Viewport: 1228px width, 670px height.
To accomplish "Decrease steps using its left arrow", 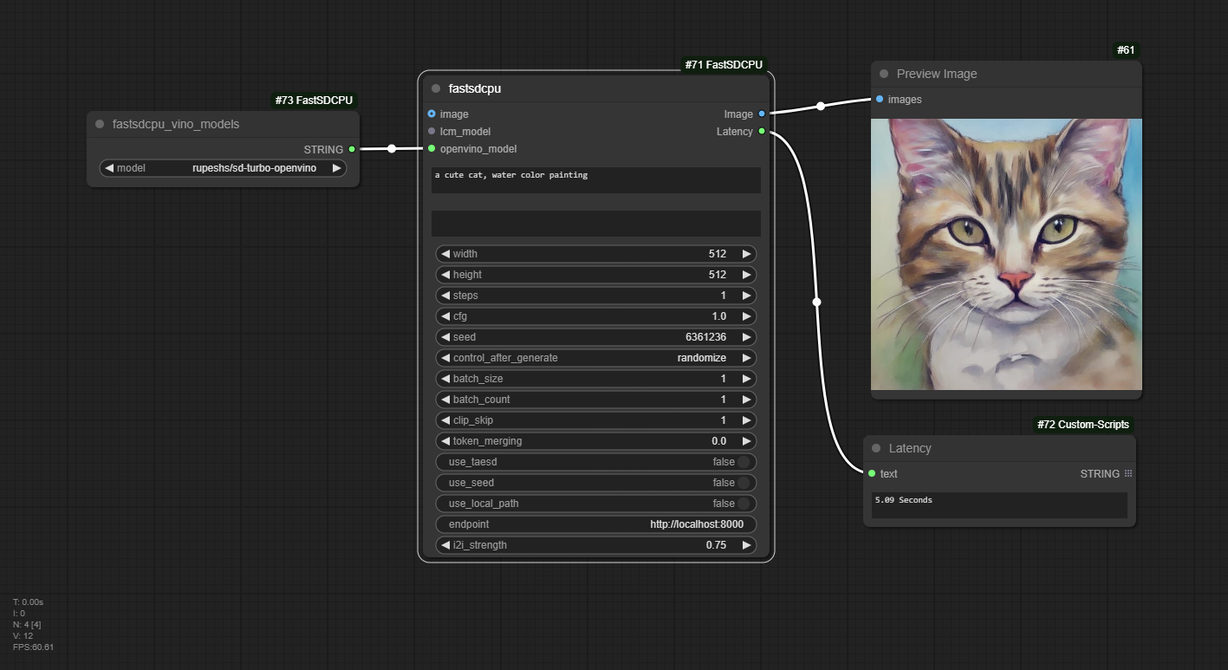I will point(445,295).
